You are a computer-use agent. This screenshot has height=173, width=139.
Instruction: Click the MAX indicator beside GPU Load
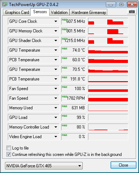[65, 116]
